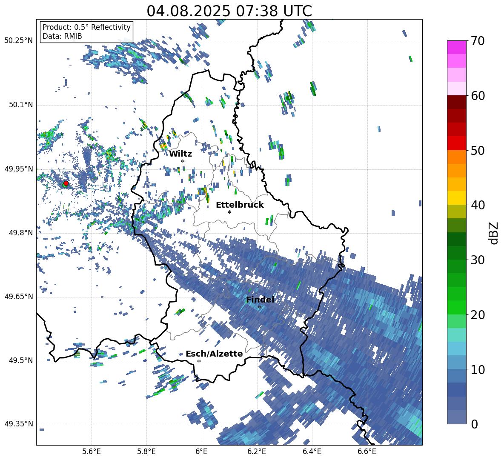Screen dimensions: 504x460
Task: Click the bright red 50 dBZ color band
Action: pyautogui.click(x=456, y=143)
